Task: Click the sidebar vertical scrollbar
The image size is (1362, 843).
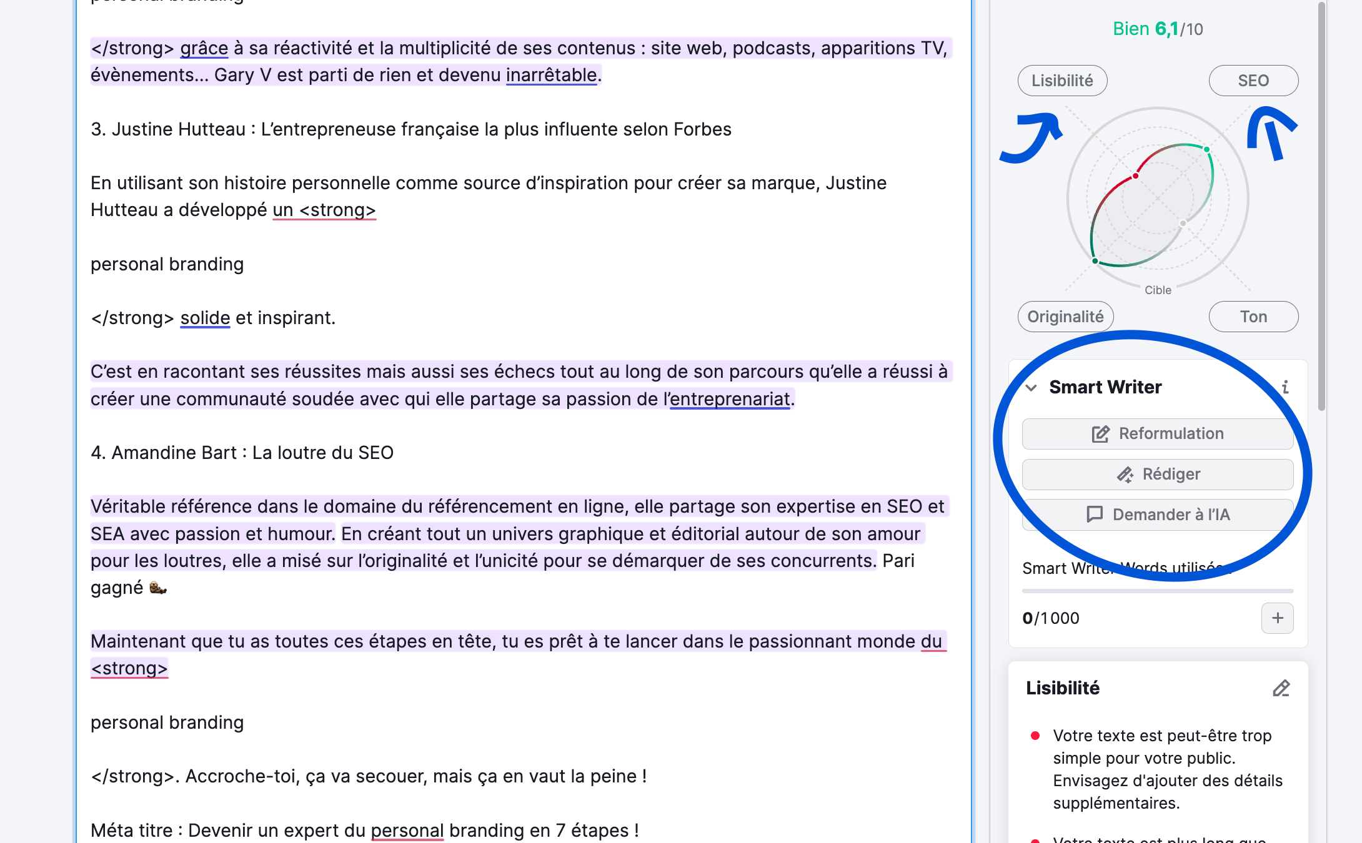Action: click(1321, 206)
